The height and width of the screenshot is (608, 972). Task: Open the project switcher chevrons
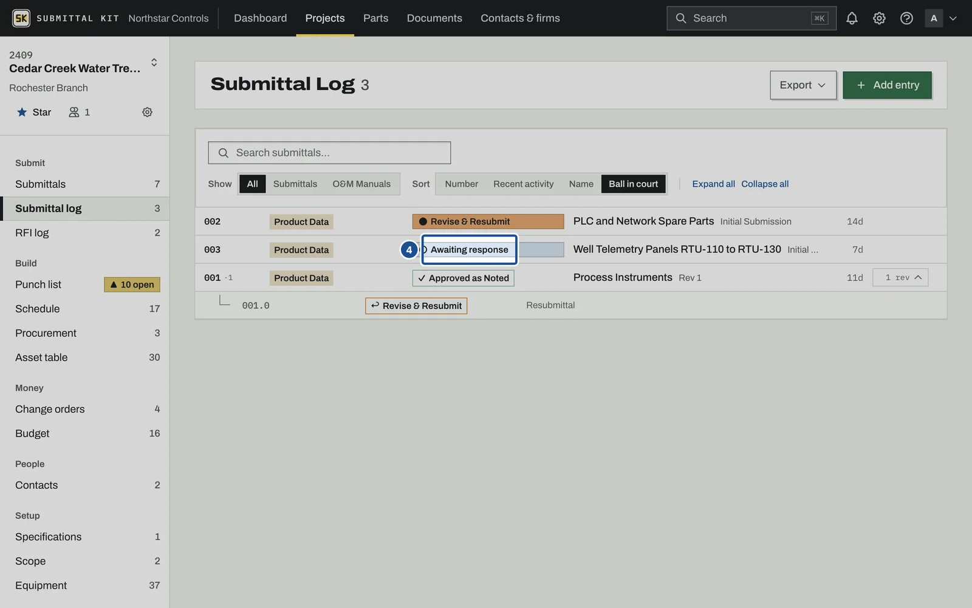pyautogui.click(x=154, y=62)
